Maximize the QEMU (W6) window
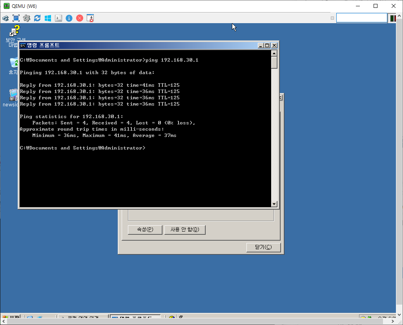Screen dimensions: 403x325 click(376, 6)
